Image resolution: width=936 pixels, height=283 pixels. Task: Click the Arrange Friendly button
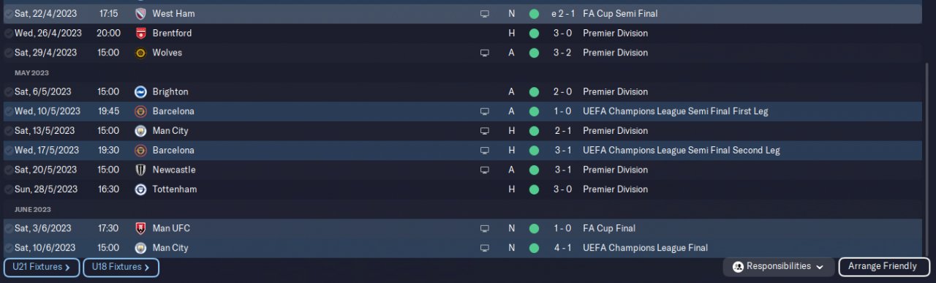[884, 267]
